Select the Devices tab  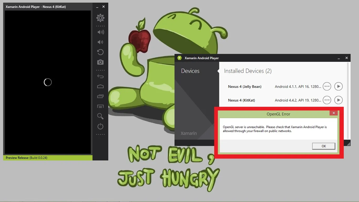(190, 71)
